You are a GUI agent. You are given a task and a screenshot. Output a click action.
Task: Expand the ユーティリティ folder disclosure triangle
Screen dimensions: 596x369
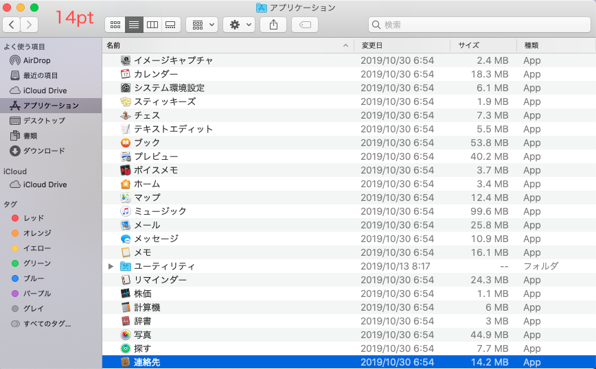[111, 266]
